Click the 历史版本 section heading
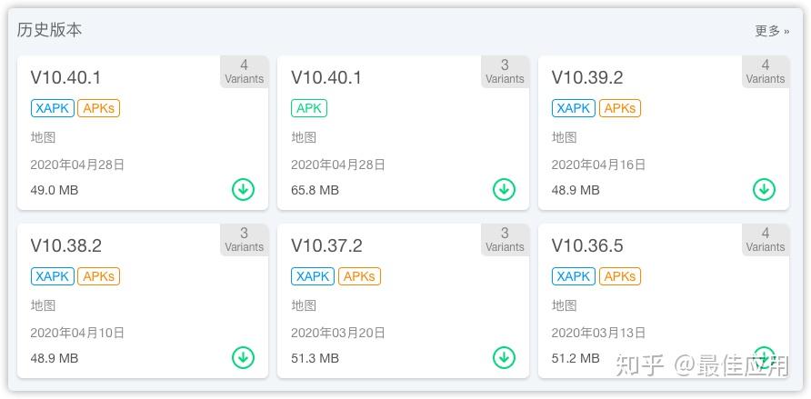The image size is (811, 399). pos(49,29)
